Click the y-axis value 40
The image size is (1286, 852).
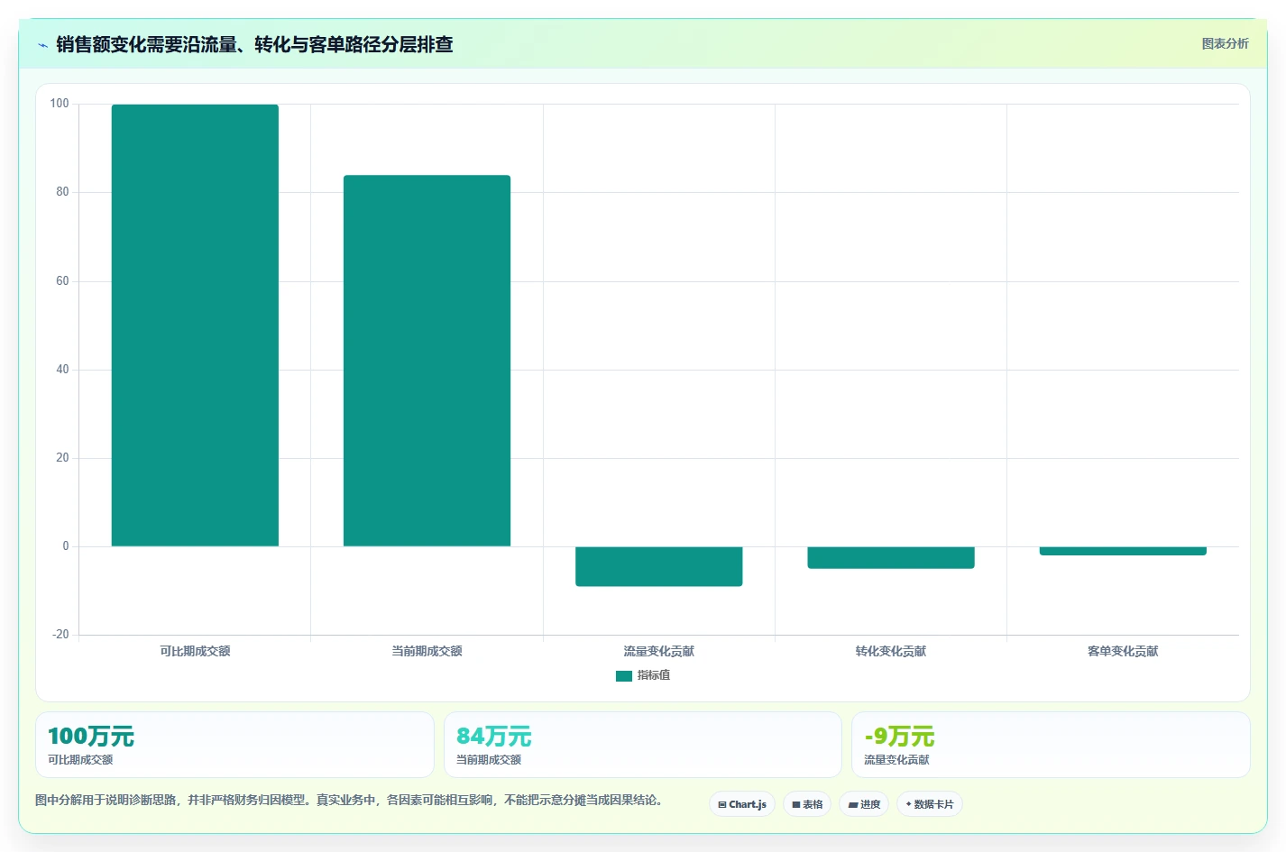point(62,370)
